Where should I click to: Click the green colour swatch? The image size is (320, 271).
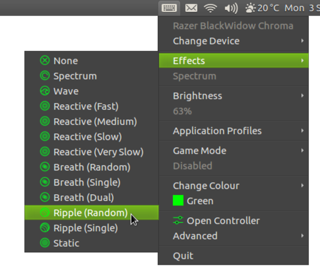[x=178, y=200]
